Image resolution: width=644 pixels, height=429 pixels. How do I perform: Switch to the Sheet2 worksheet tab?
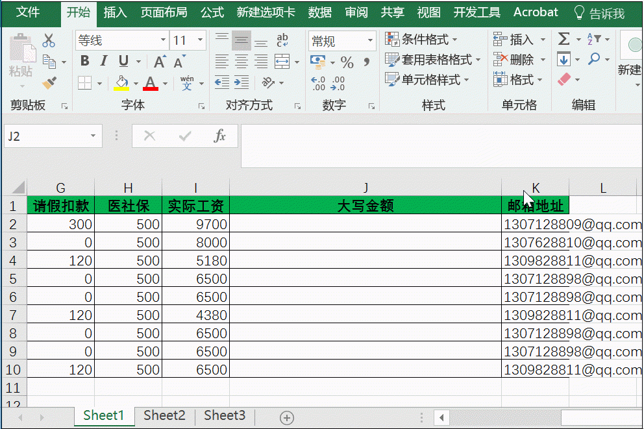pyautogui.click(x=164, y=415)
